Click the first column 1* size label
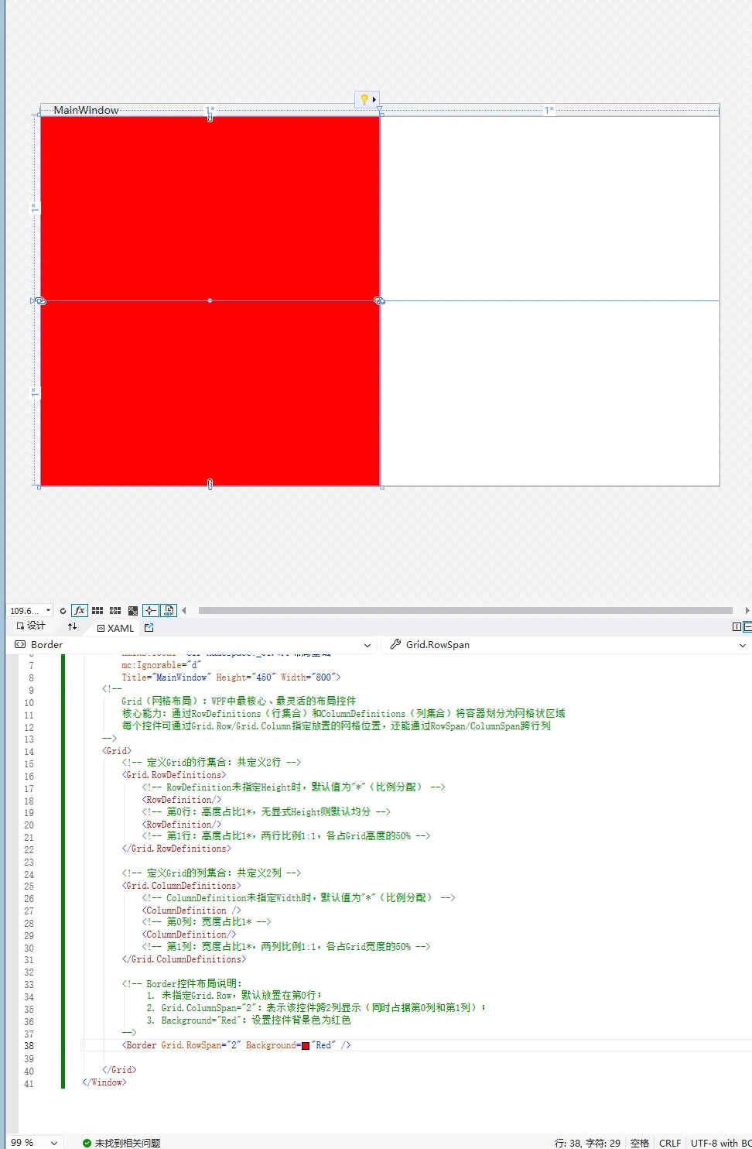The width and height of the screenshot is (752, 1149). (x=210, y=111)
